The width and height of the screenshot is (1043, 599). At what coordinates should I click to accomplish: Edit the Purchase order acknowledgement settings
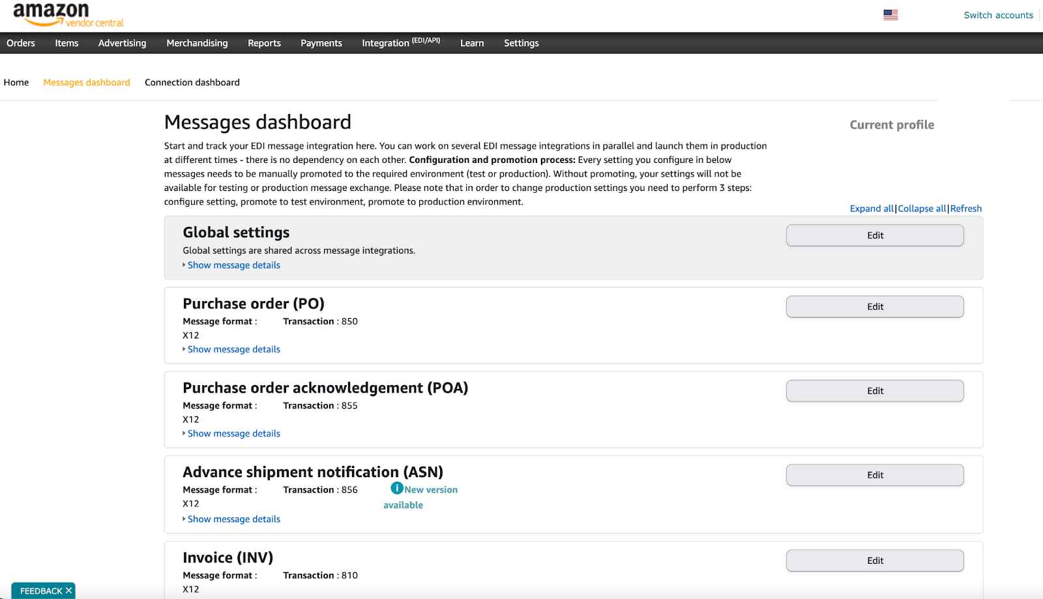coord(874,391)
